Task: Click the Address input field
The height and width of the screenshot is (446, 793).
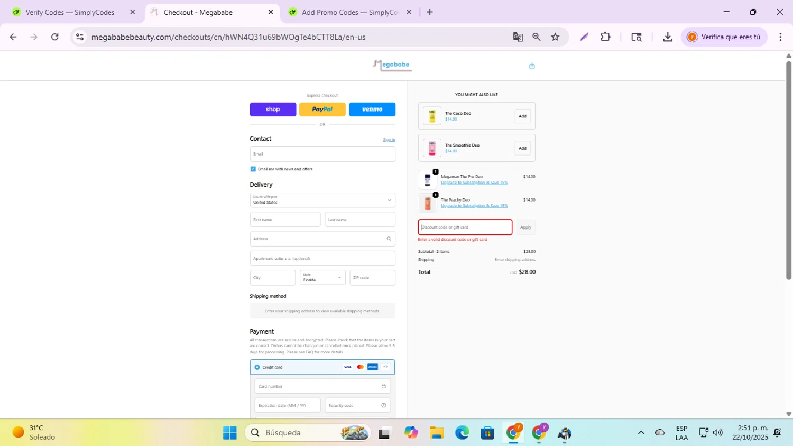Action: click(322, 239)
